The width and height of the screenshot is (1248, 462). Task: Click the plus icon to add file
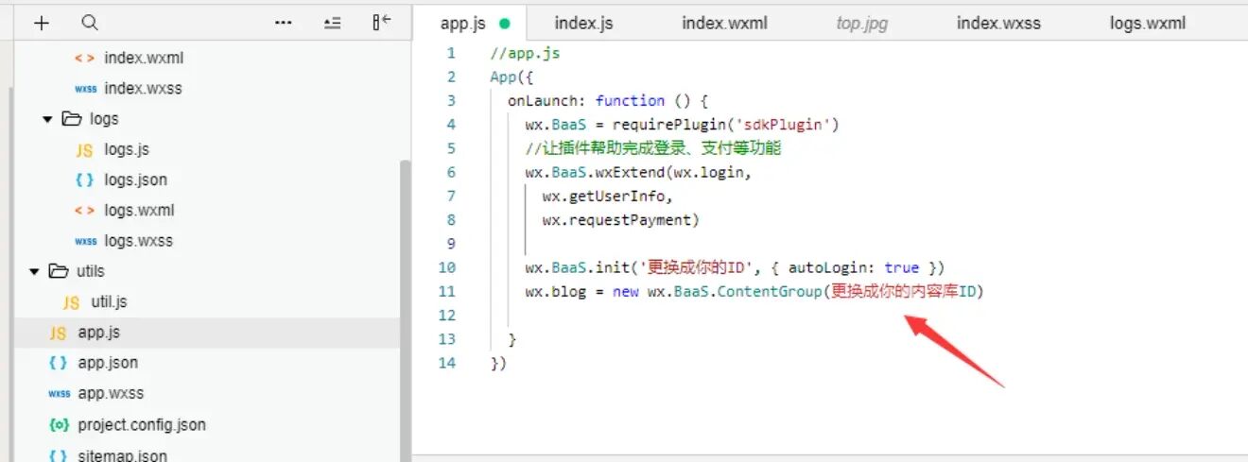[x=42, y=23]
